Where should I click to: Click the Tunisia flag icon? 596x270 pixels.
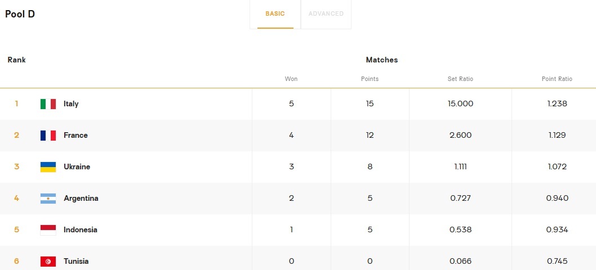pyautogui.click(x=48, y=262)
